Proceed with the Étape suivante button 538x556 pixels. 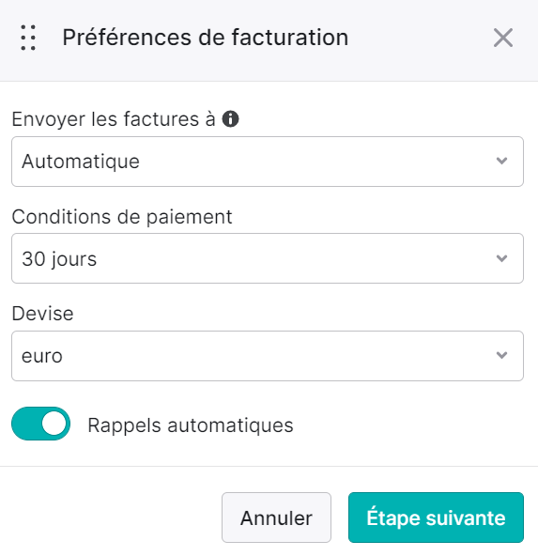click(x=436, y=517)
